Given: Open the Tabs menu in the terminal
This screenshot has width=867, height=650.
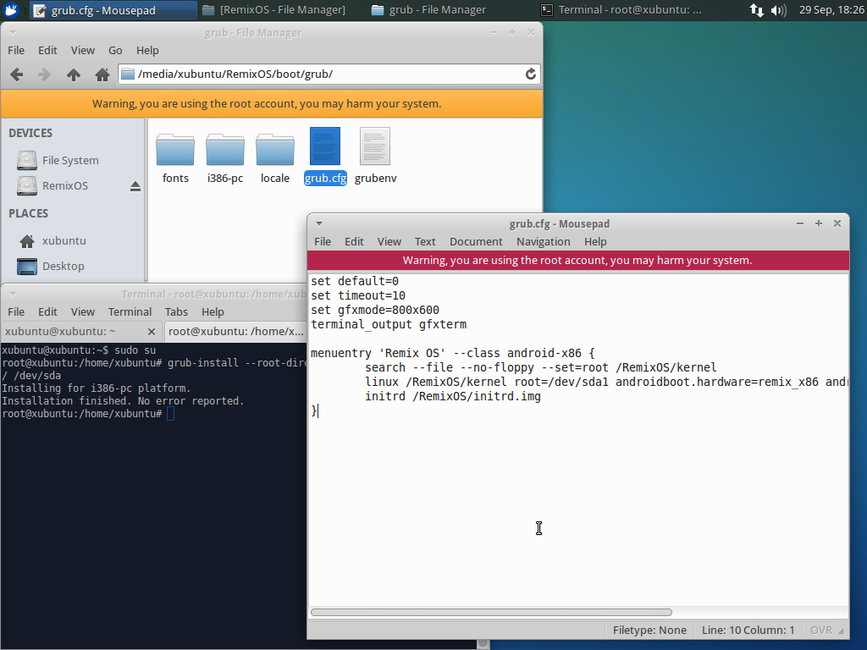Looking at the screenshot, I should coord(176,311).
